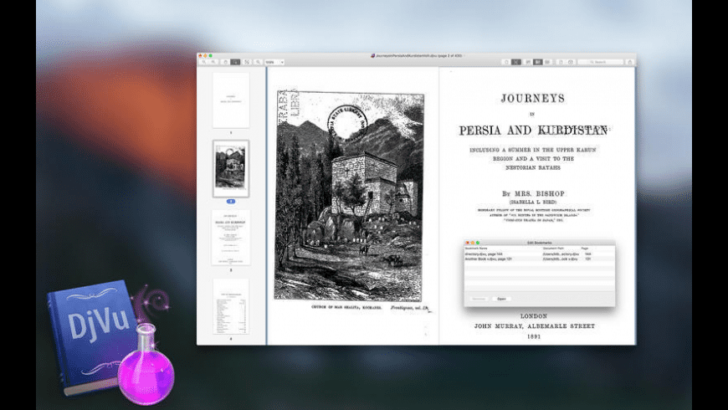This screenshot has height=410, width=728.
Task: Click the green full-screen button of main window
Action: pyautogui.click(x=210, y=56)
